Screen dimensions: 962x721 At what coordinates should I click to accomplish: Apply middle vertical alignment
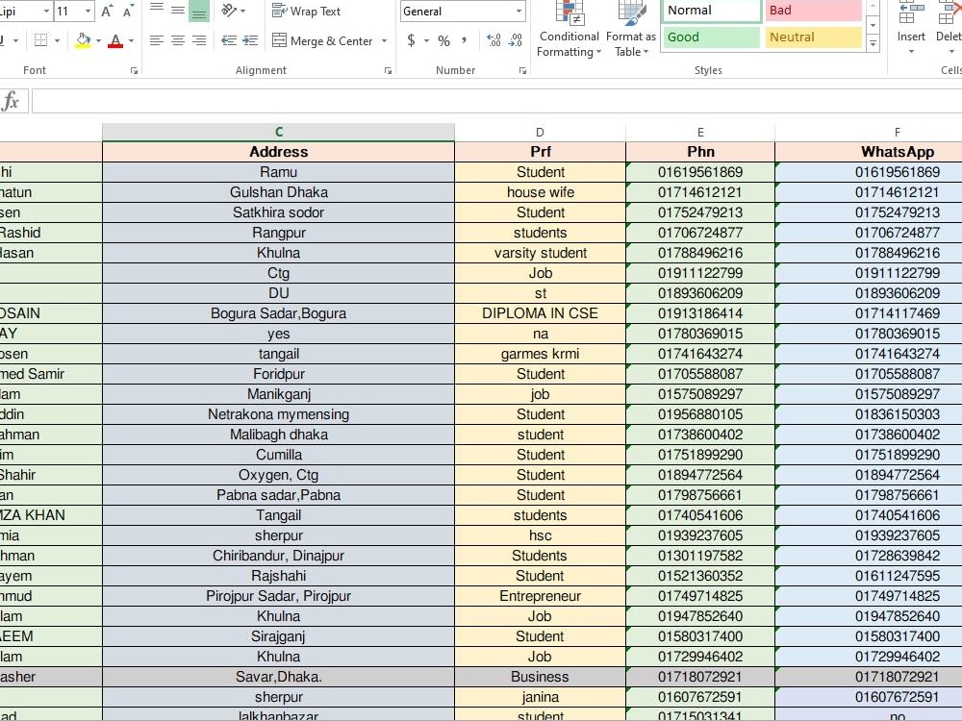(178, 10)
